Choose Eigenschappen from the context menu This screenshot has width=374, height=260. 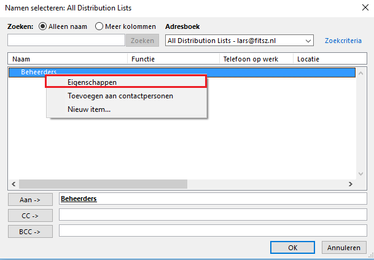pyautogui.click(x=126, y=82)
